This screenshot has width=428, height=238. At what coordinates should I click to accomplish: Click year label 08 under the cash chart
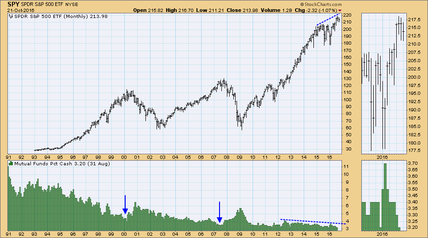(x=226, y=234)
